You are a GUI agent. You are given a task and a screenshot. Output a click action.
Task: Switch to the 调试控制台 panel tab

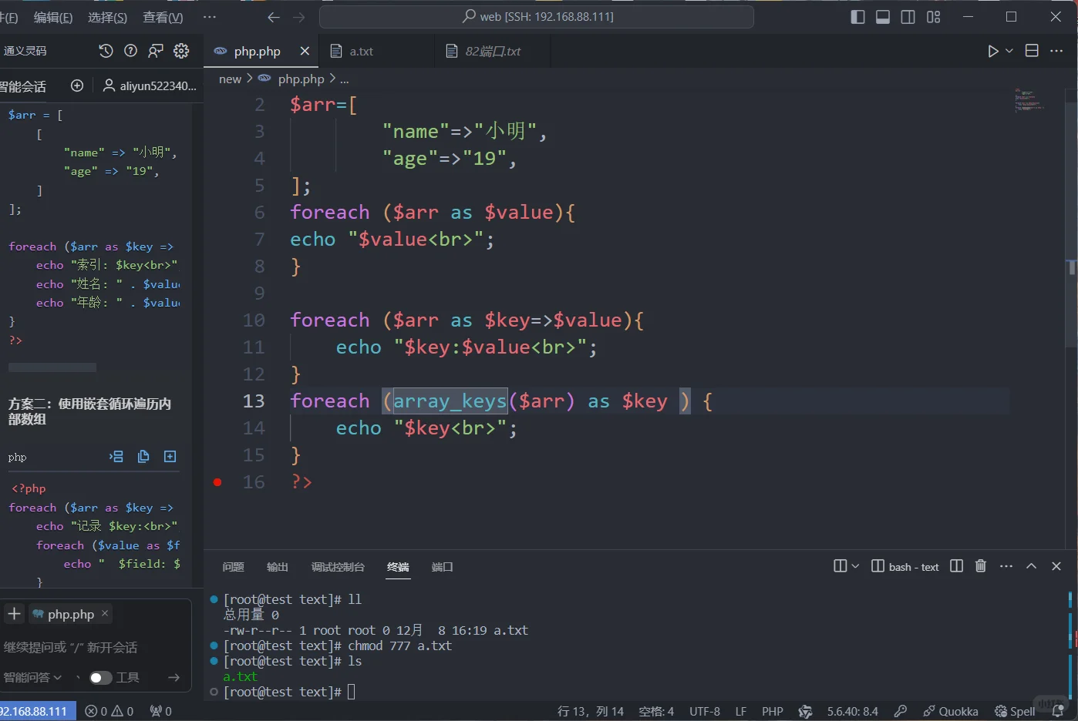(x=338, y=567)
